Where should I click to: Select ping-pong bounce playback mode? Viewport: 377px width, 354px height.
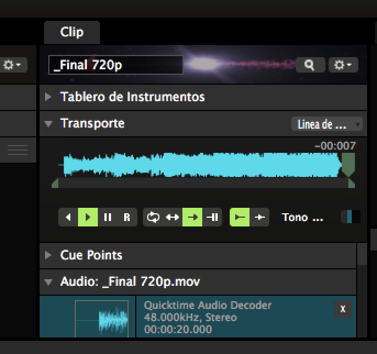[x=173, y=217]
